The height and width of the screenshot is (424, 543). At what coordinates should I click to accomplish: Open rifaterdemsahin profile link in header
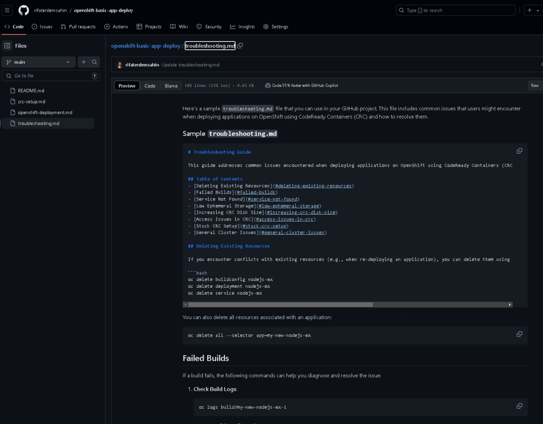tap(50, 11)
